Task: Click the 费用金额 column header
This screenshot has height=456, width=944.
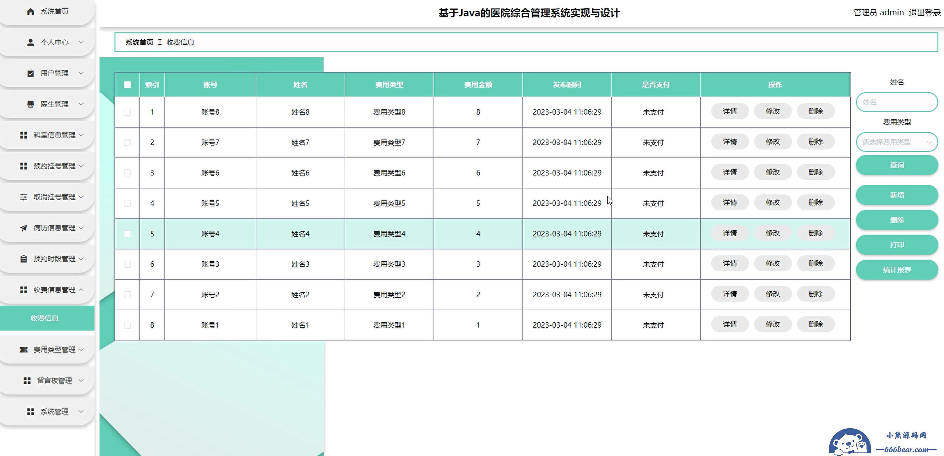Action: coord(478,85)
